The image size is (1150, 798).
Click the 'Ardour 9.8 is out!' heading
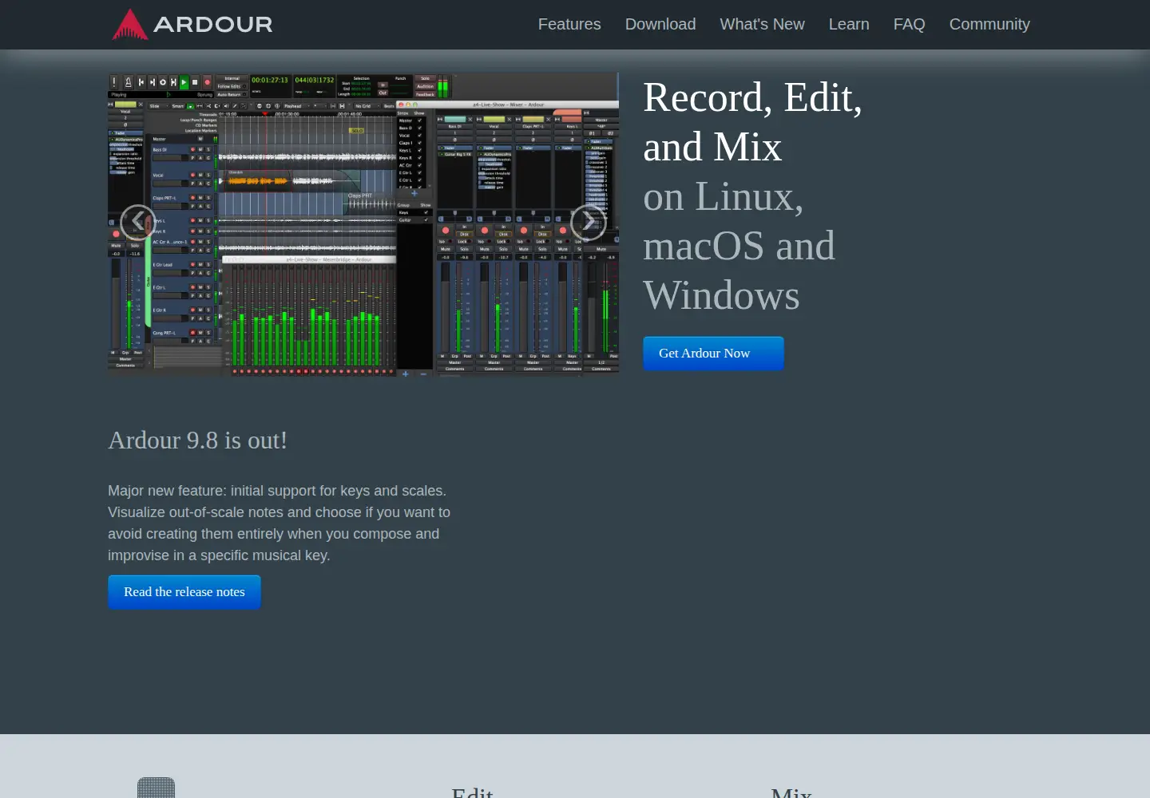(197, 440)
